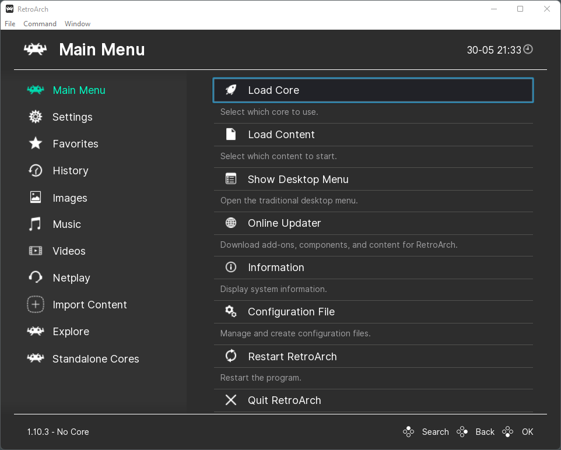Image resolution: width=561 pixels, height=450 pixels.
Task: Open Show Desktop Menu
Action: click(373, 179)
